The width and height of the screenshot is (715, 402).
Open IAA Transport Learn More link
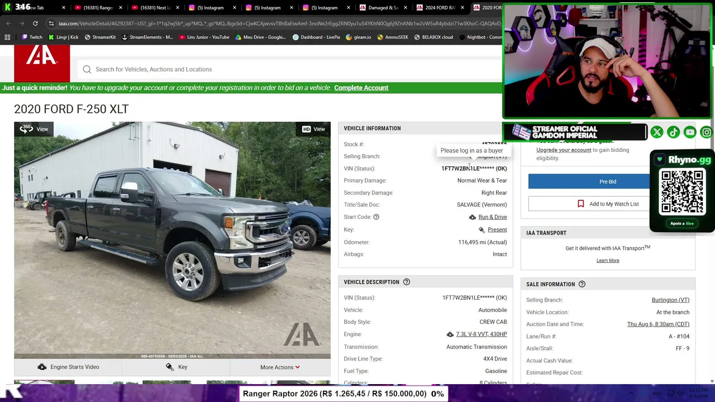[x=608, y=261]
